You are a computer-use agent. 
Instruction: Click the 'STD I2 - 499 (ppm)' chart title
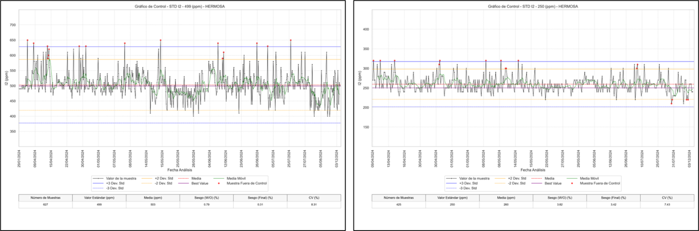point(179,6)
